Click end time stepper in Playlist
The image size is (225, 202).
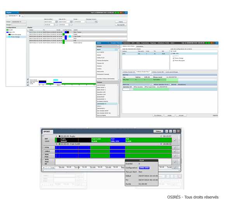click(69, 25)
